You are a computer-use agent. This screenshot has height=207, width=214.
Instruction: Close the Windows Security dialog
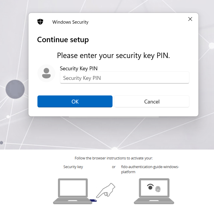[x=190, y=19]
